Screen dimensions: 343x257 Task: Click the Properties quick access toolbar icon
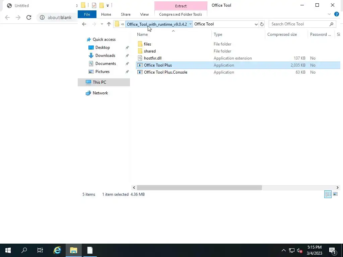point(94,5)
